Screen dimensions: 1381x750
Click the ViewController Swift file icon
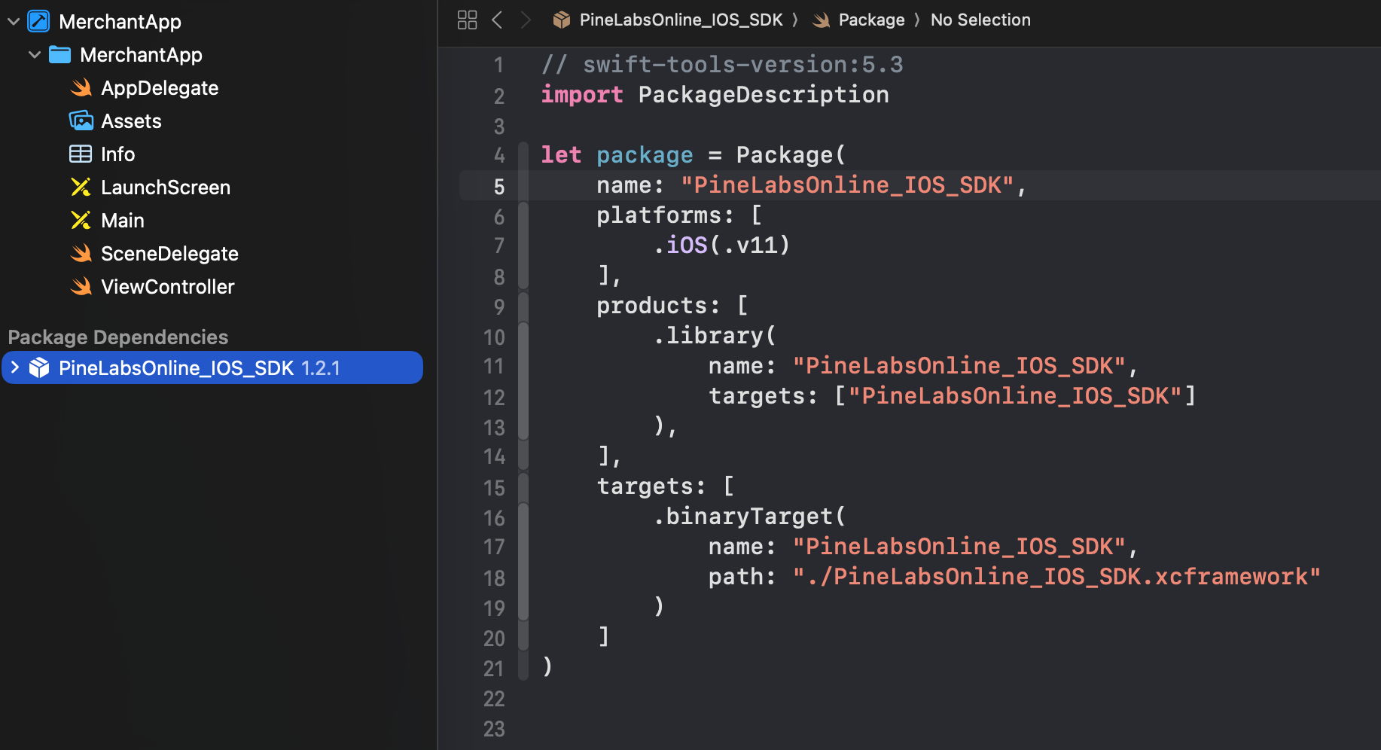tap(81, 287)
